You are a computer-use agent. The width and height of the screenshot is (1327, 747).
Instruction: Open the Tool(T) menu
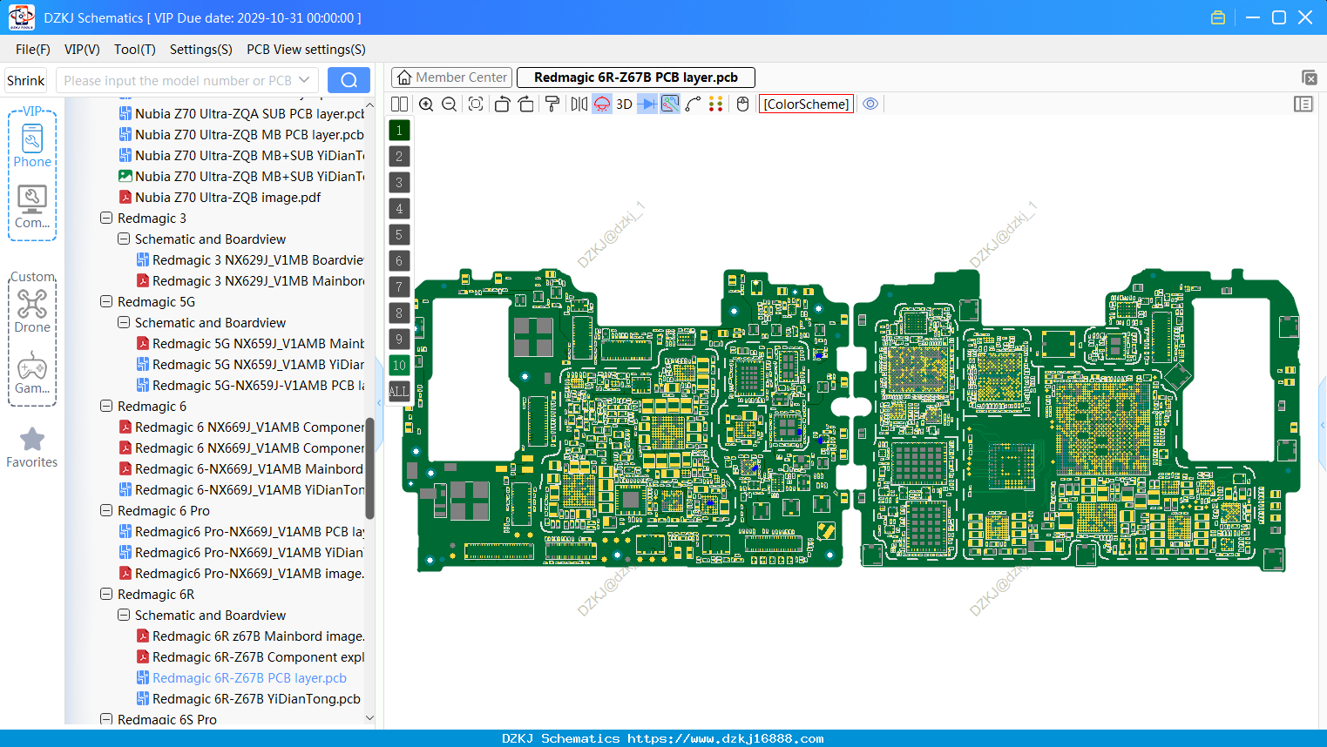coord(135,50)
